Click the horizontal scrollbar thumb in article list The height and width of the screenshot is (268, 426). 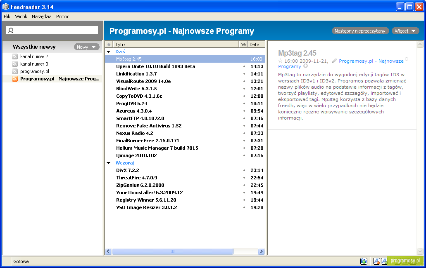click(173, 252)
